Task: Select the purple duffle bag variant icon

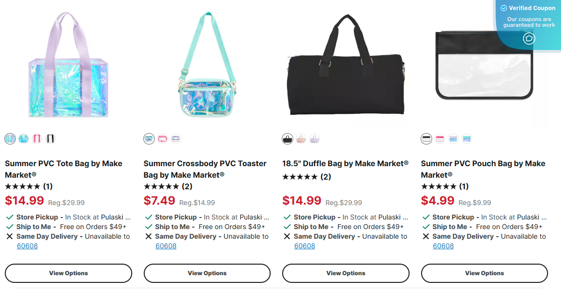Action: click(x=314, y=138)
